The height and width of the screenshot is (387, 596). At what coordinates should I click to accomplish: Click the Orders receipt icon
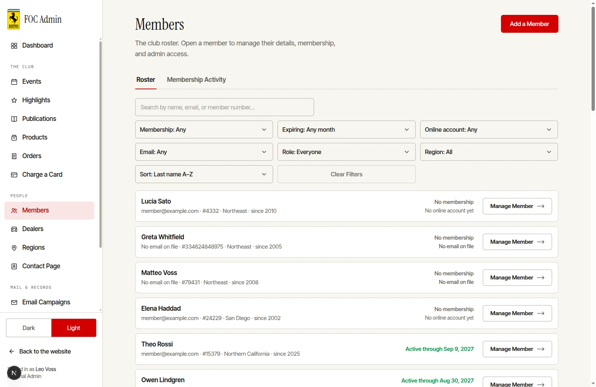[x=14, y=156]
